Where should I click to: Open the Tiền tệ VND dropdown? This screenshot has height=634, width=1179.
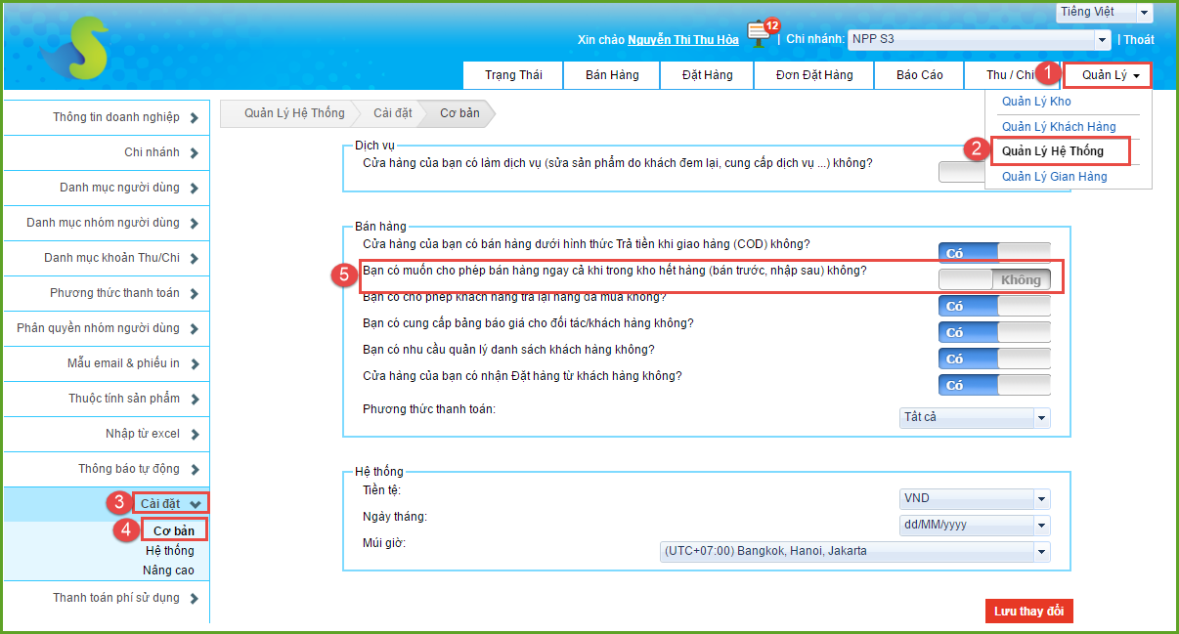click(974, 498)
